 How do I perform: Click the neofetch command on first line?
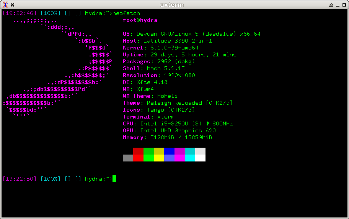point(126,13)
